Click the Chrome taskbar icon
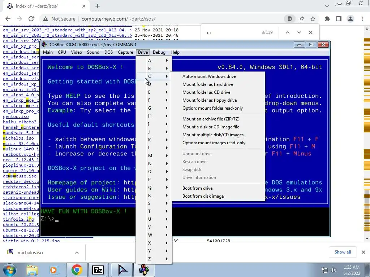 click(x=77, y=270)
